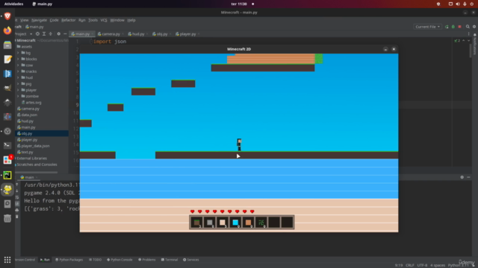Open the Refactor menu
Image resolution: width=478 pixels, height=268 pixels.
pos(68,20)
